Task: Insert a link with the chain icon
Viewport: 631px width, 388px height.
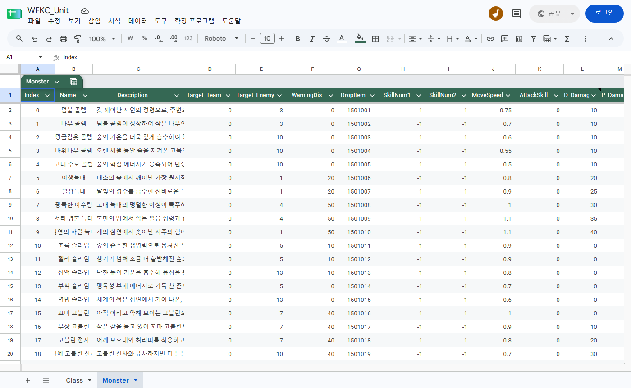Action: (490, 39)
